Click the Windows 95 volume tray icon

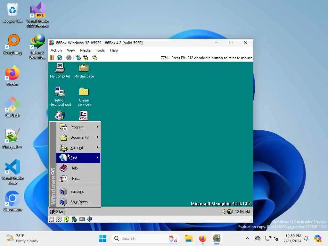tap(224, 211)
